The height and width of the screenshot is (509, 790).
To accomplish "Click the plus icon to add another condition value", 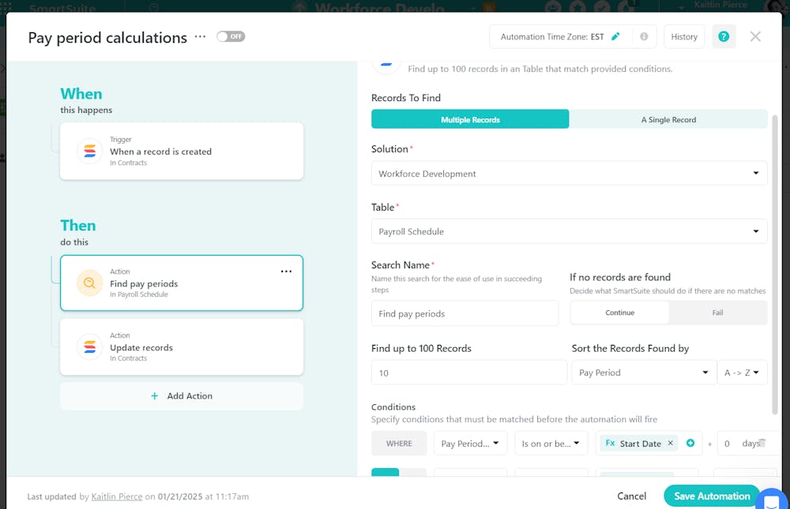I will click(689, 444).
